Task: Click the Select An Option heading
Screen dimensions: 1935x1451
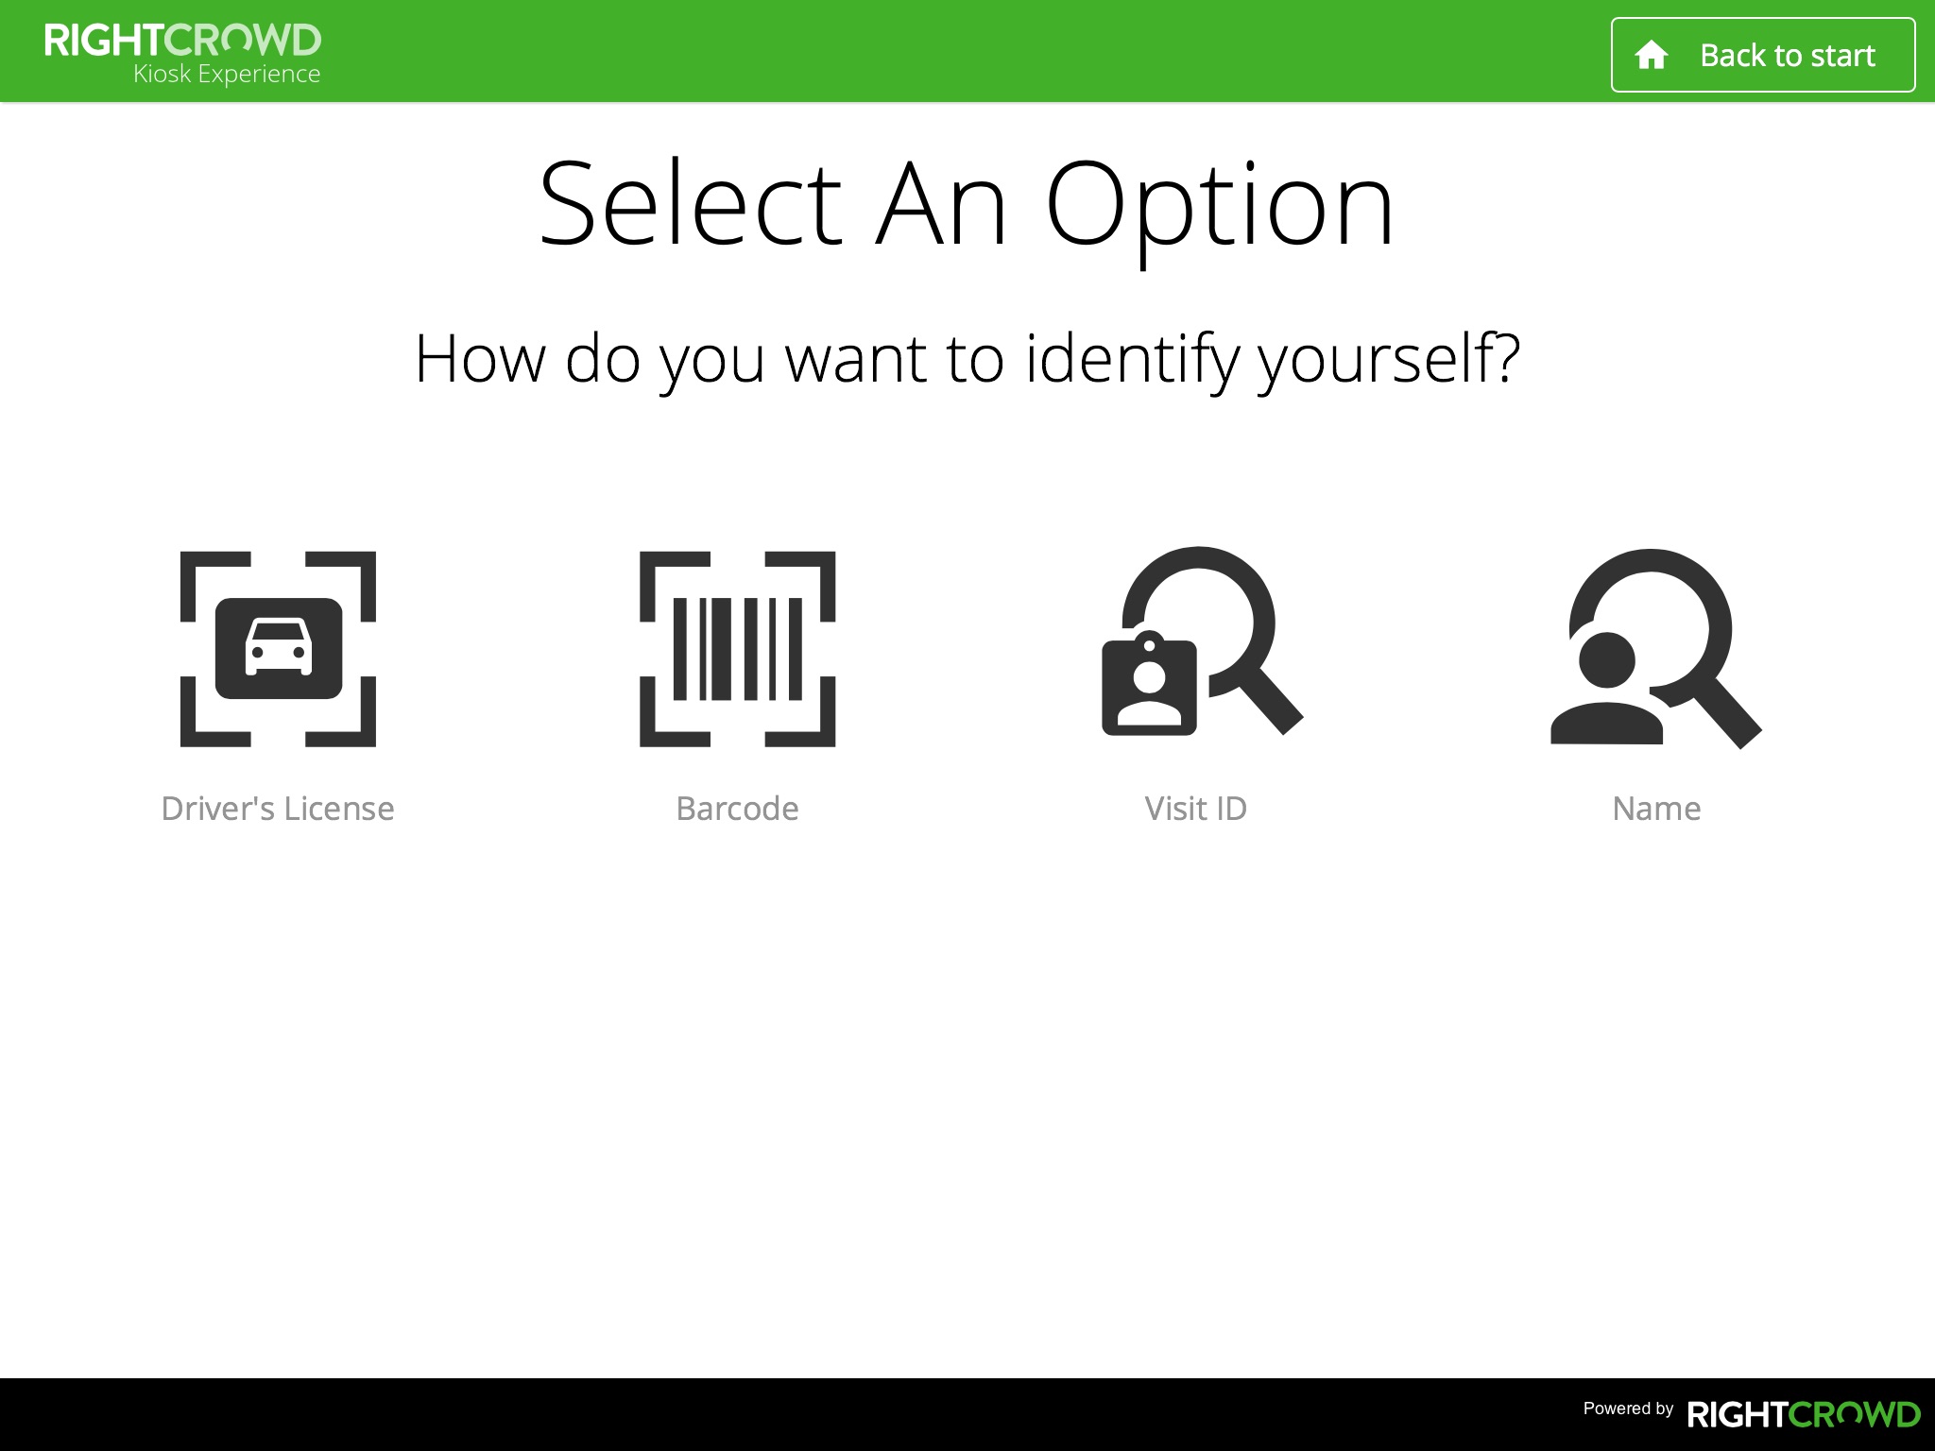Action: click(966, 205)
